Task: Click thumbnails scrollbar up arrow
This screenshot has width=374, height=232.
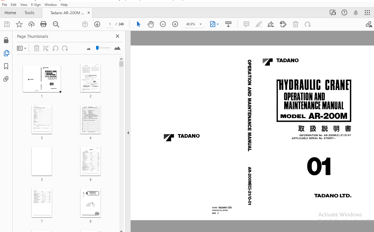Action: click(x=121, y=59)
